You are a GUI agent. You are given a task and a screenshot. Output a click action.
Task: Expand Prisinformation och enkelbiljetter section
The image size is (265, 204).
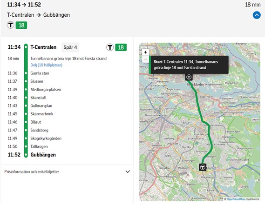click(x=67, y=171)
